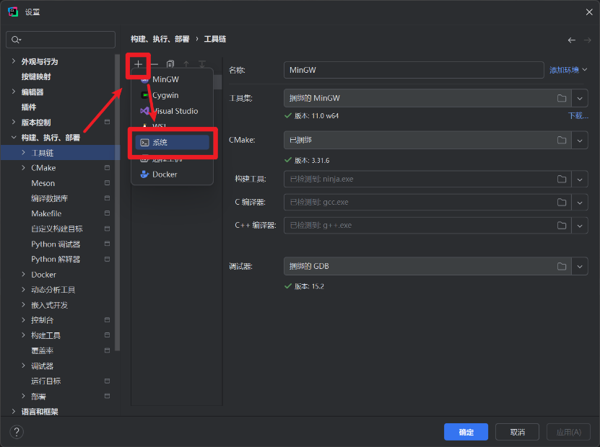Click the add toolchain plus icon

pos(138,64)
